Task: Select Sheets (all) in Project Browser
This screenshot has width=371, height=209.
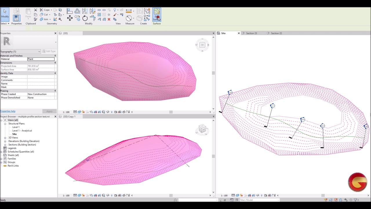Action: 13,155
